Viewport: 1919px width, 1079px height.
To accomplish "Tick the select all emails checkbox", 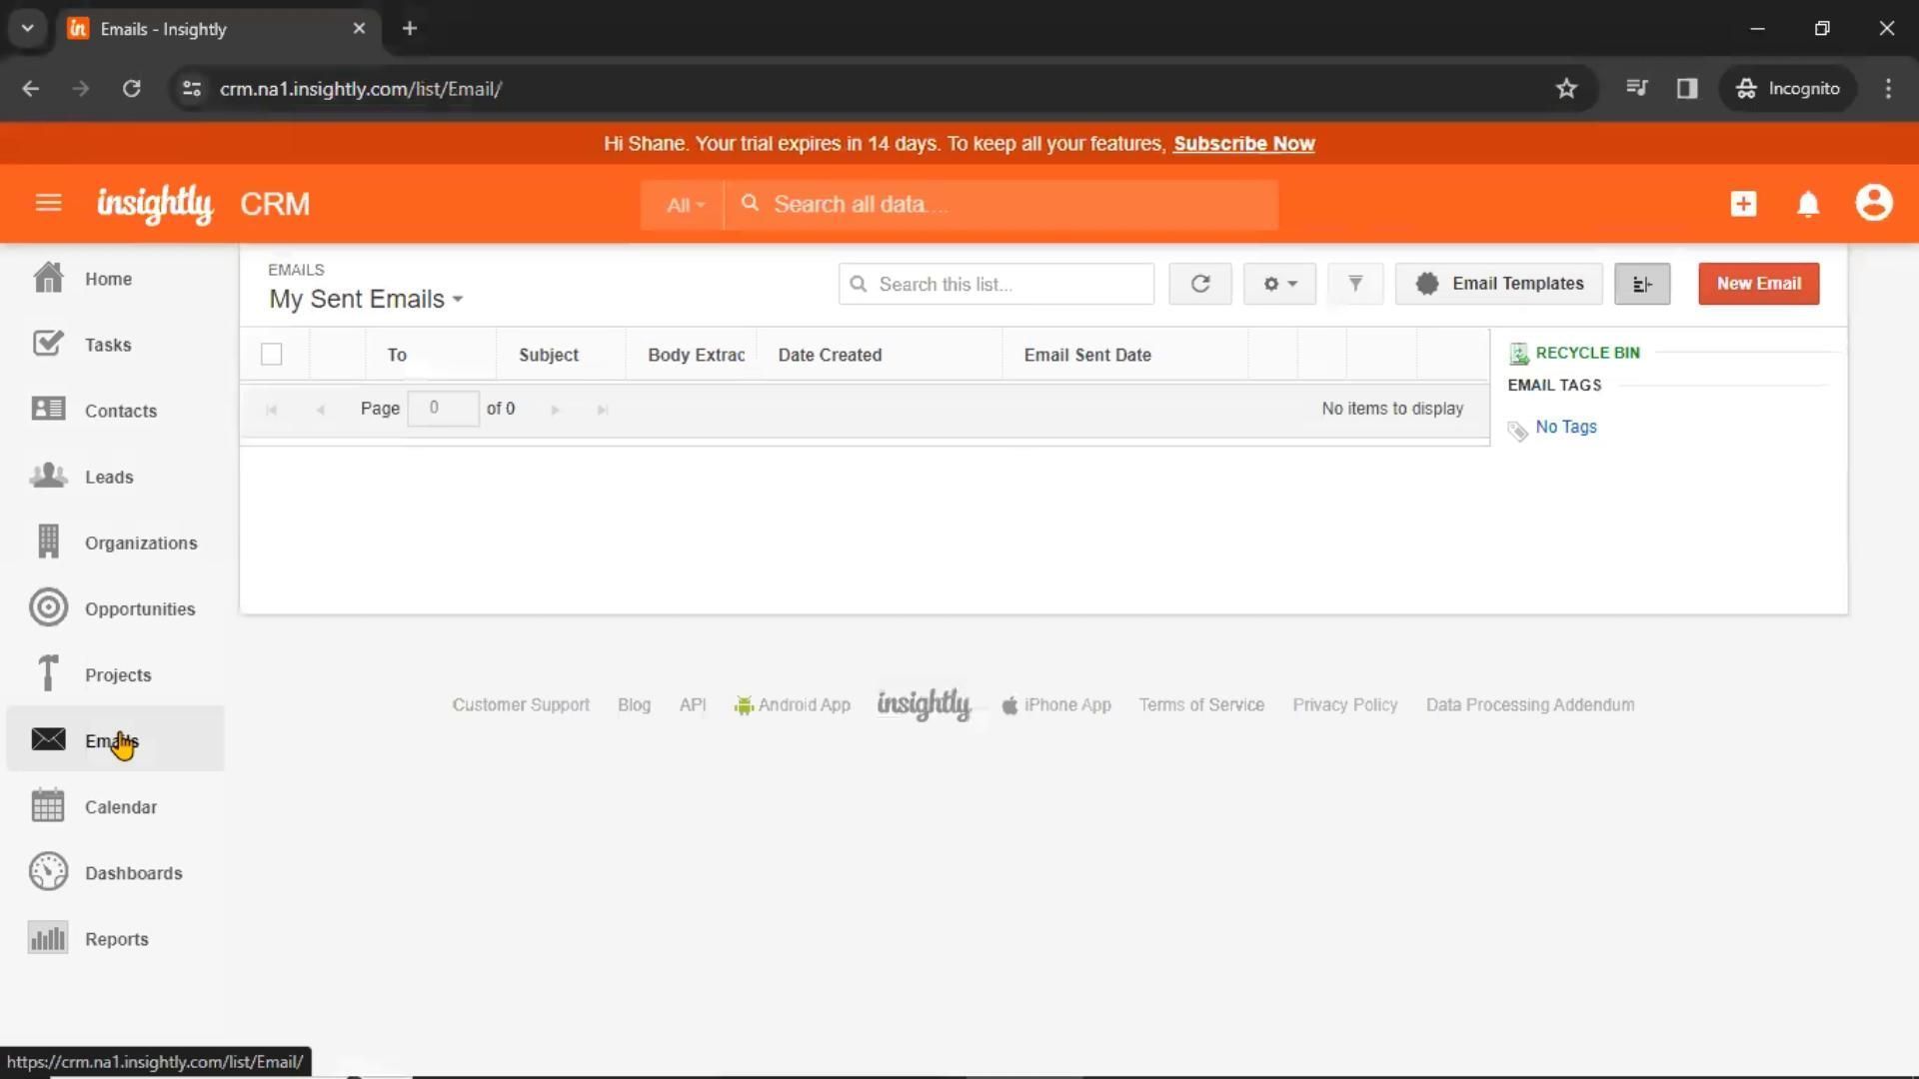I will tap(271, 355).
